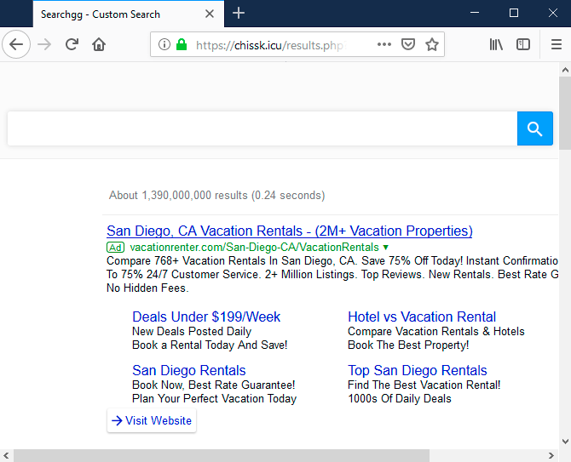This screenshot has width=571, height=462.
Task: Expand the ad URL dropdown arrow
Action: pos(385,248)
